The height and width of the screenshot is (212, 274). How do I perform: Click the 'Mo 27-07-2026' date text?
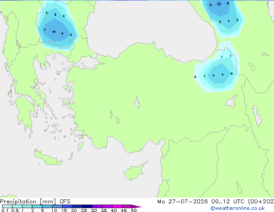point(182,202)
